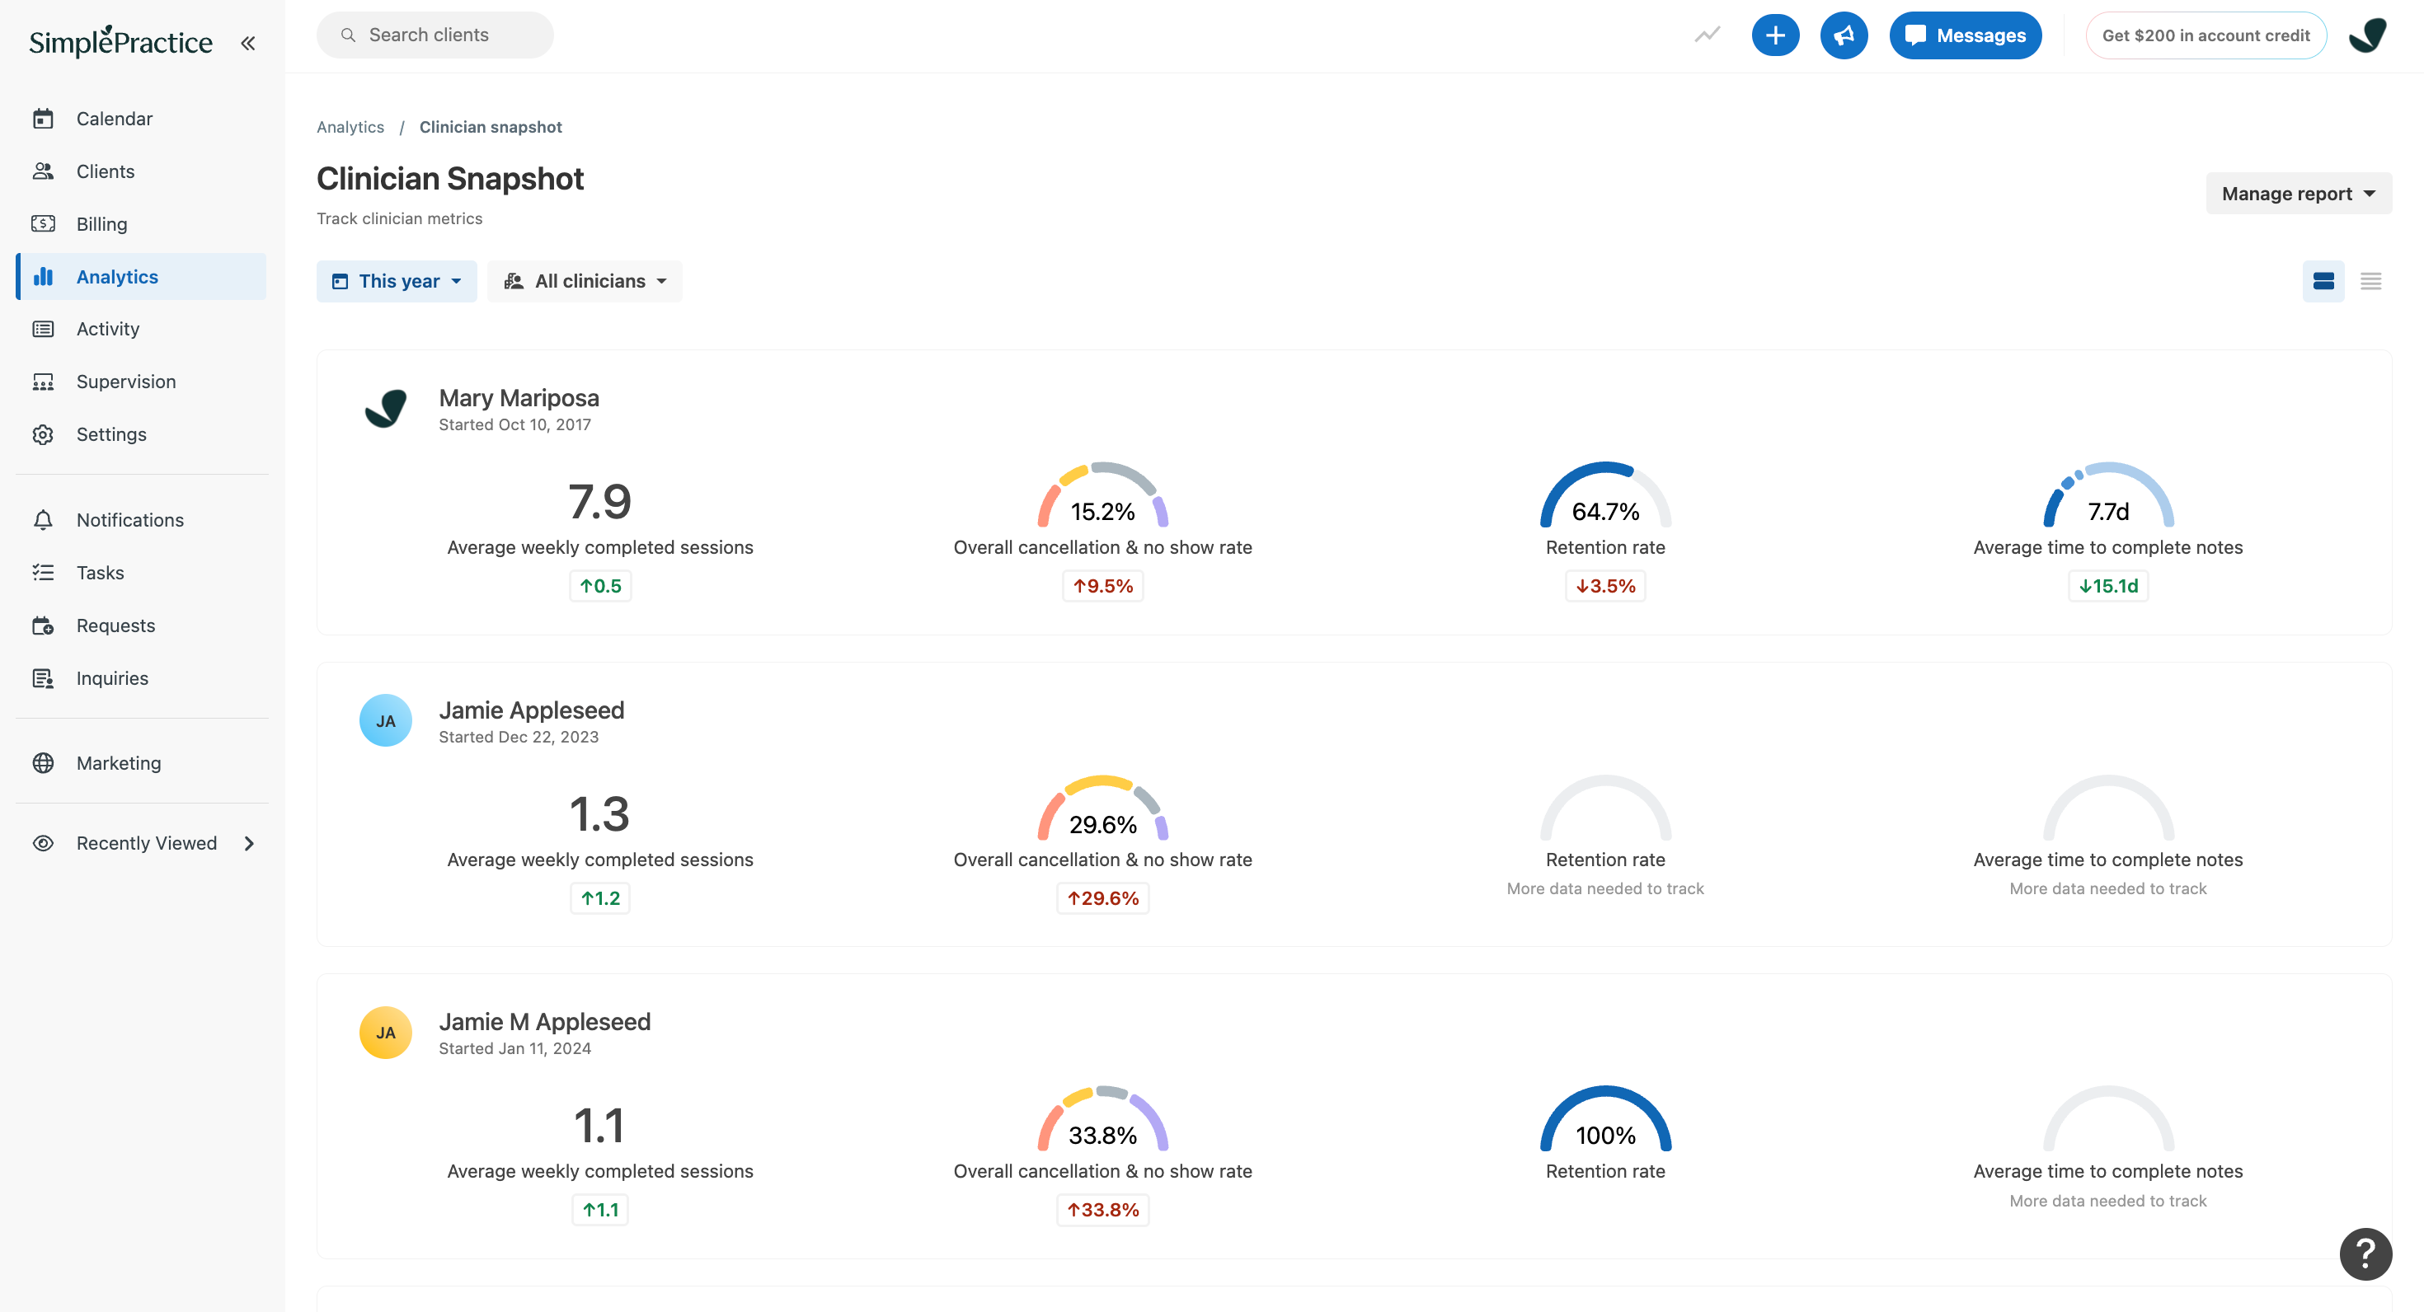2424x1312 pixels.
Task: Click the Search clients field
Action: click(x=435, y=35)
